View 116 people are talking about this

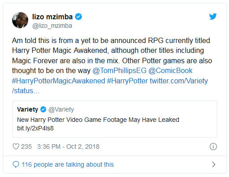click(x=68, y=164)
